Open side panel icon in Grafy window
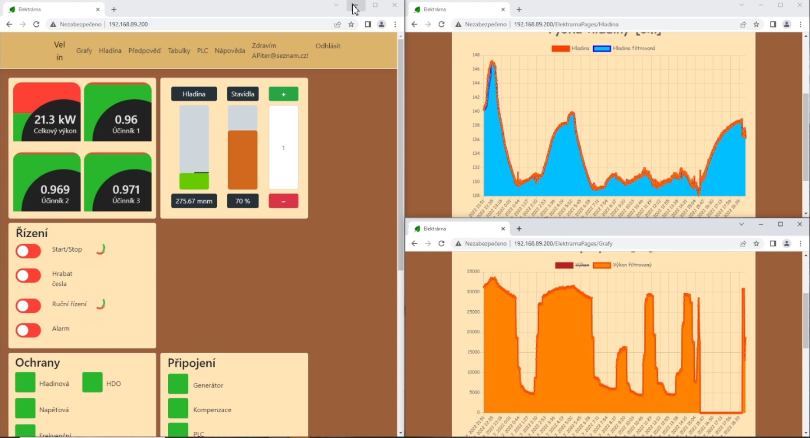The height and width of the screenshot is (438, 810). coord(773,243)
